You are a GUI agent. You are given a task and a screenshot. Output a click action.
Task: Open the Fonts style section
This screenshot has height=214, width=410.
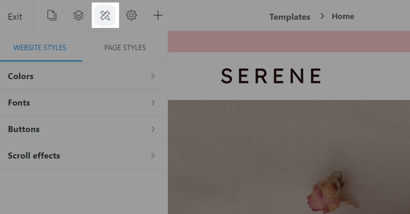(84, 103)
